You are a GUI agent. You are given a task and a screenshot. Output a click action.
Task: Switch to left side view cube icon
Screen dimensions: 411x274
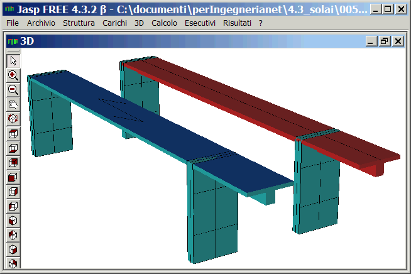click(13, 206)
